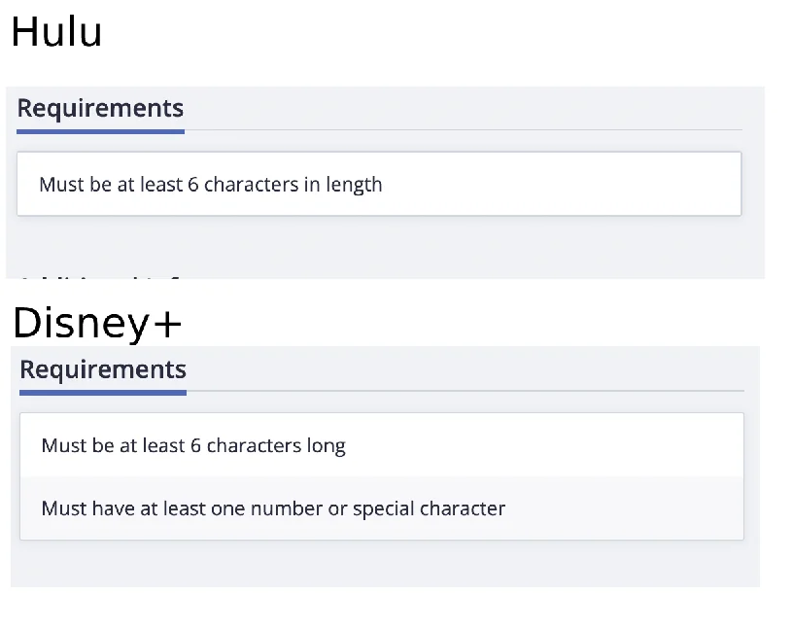
Task: Click the plus sign in Disney+ title
Action: pyautogui.click(x=170, y=322)
